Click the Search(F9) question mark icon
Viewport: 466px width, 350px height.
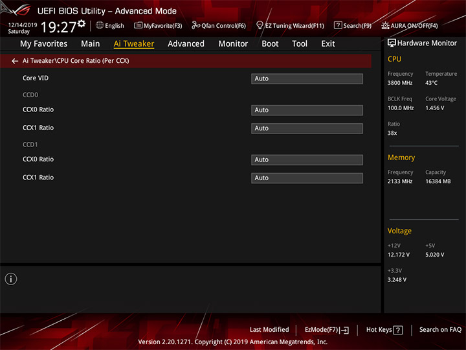click(338, 25)
